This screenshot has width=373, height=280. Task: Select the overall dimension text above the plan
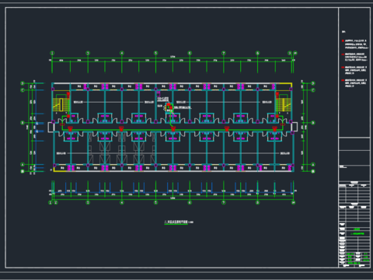(173, 57)
